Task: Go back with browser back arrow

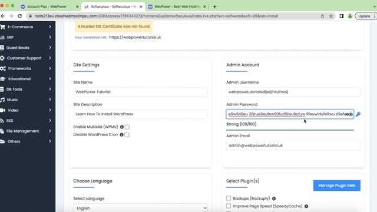Action: [x=3, y=16]
